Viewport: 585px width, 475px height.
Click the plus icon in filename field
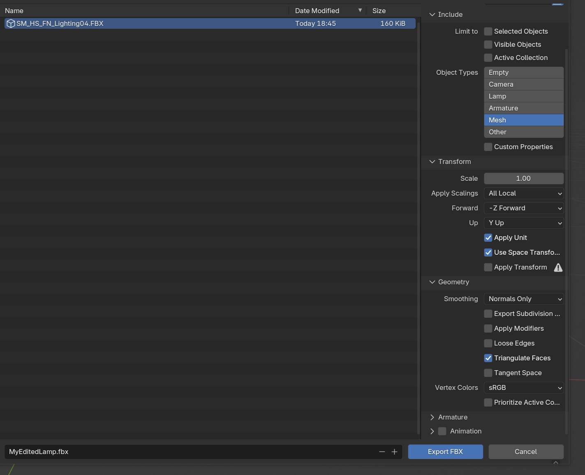tap(394, 452)
